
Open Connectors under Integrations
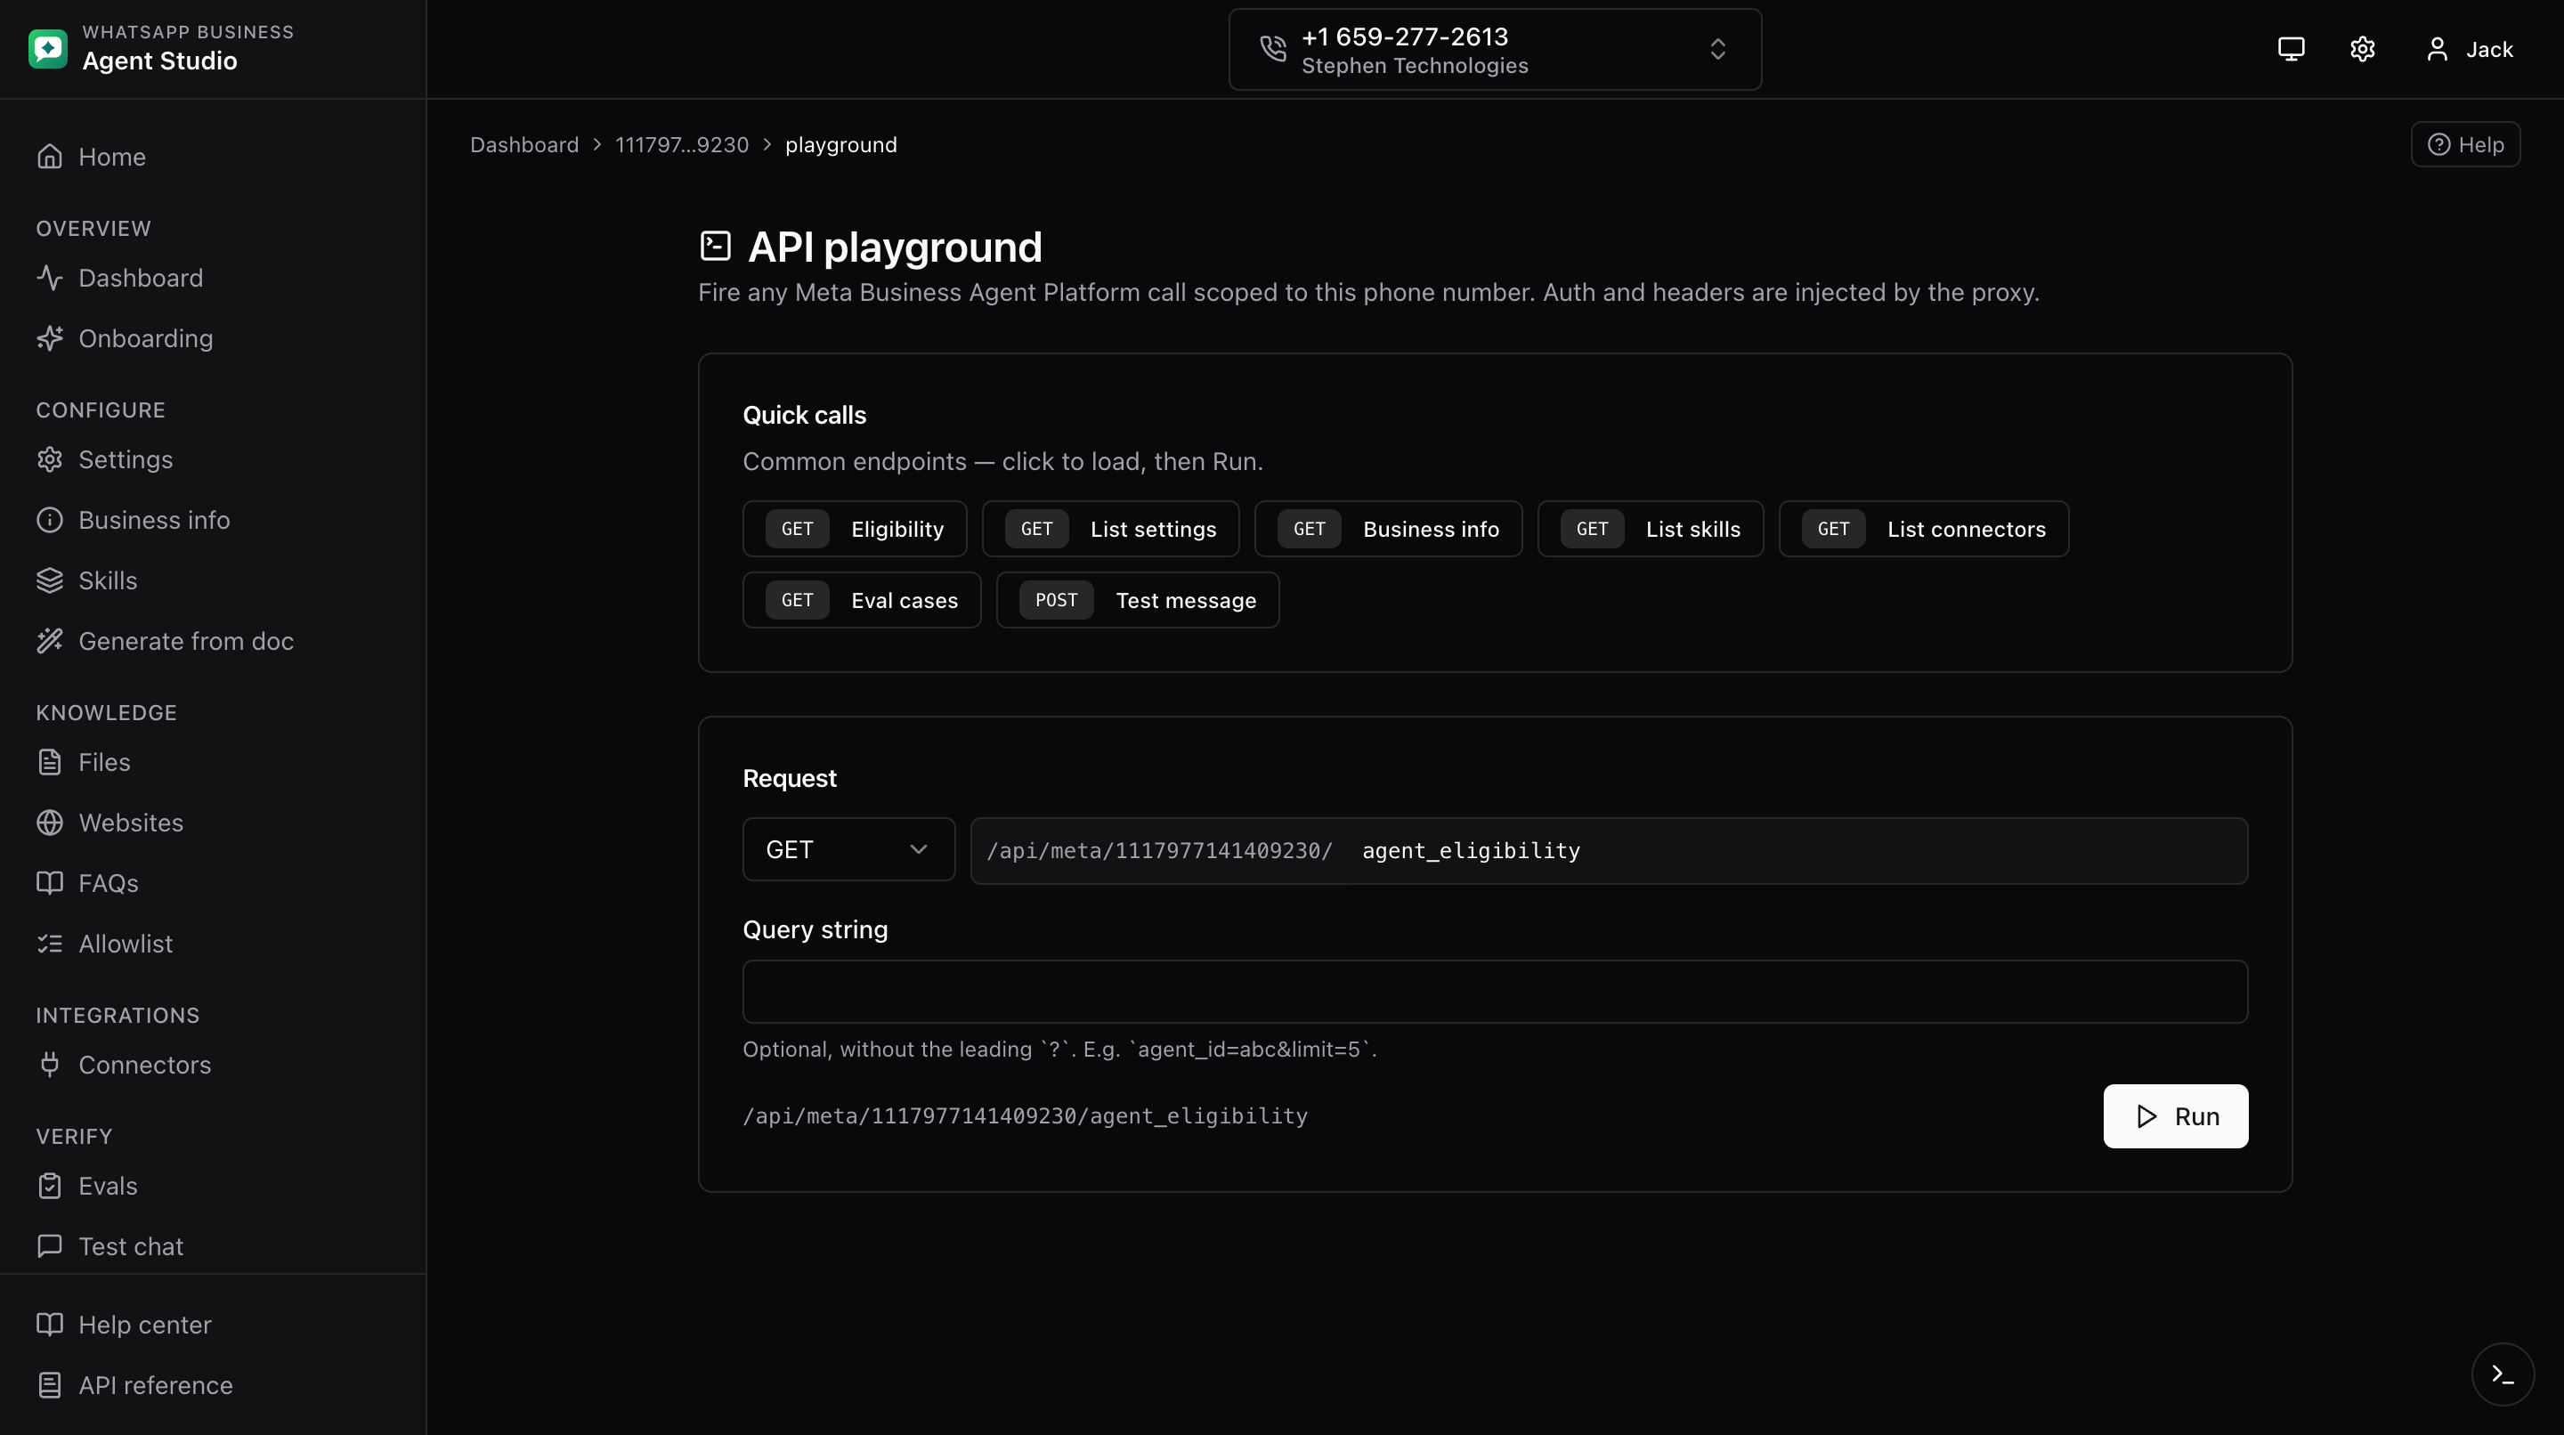point(213,1065)
